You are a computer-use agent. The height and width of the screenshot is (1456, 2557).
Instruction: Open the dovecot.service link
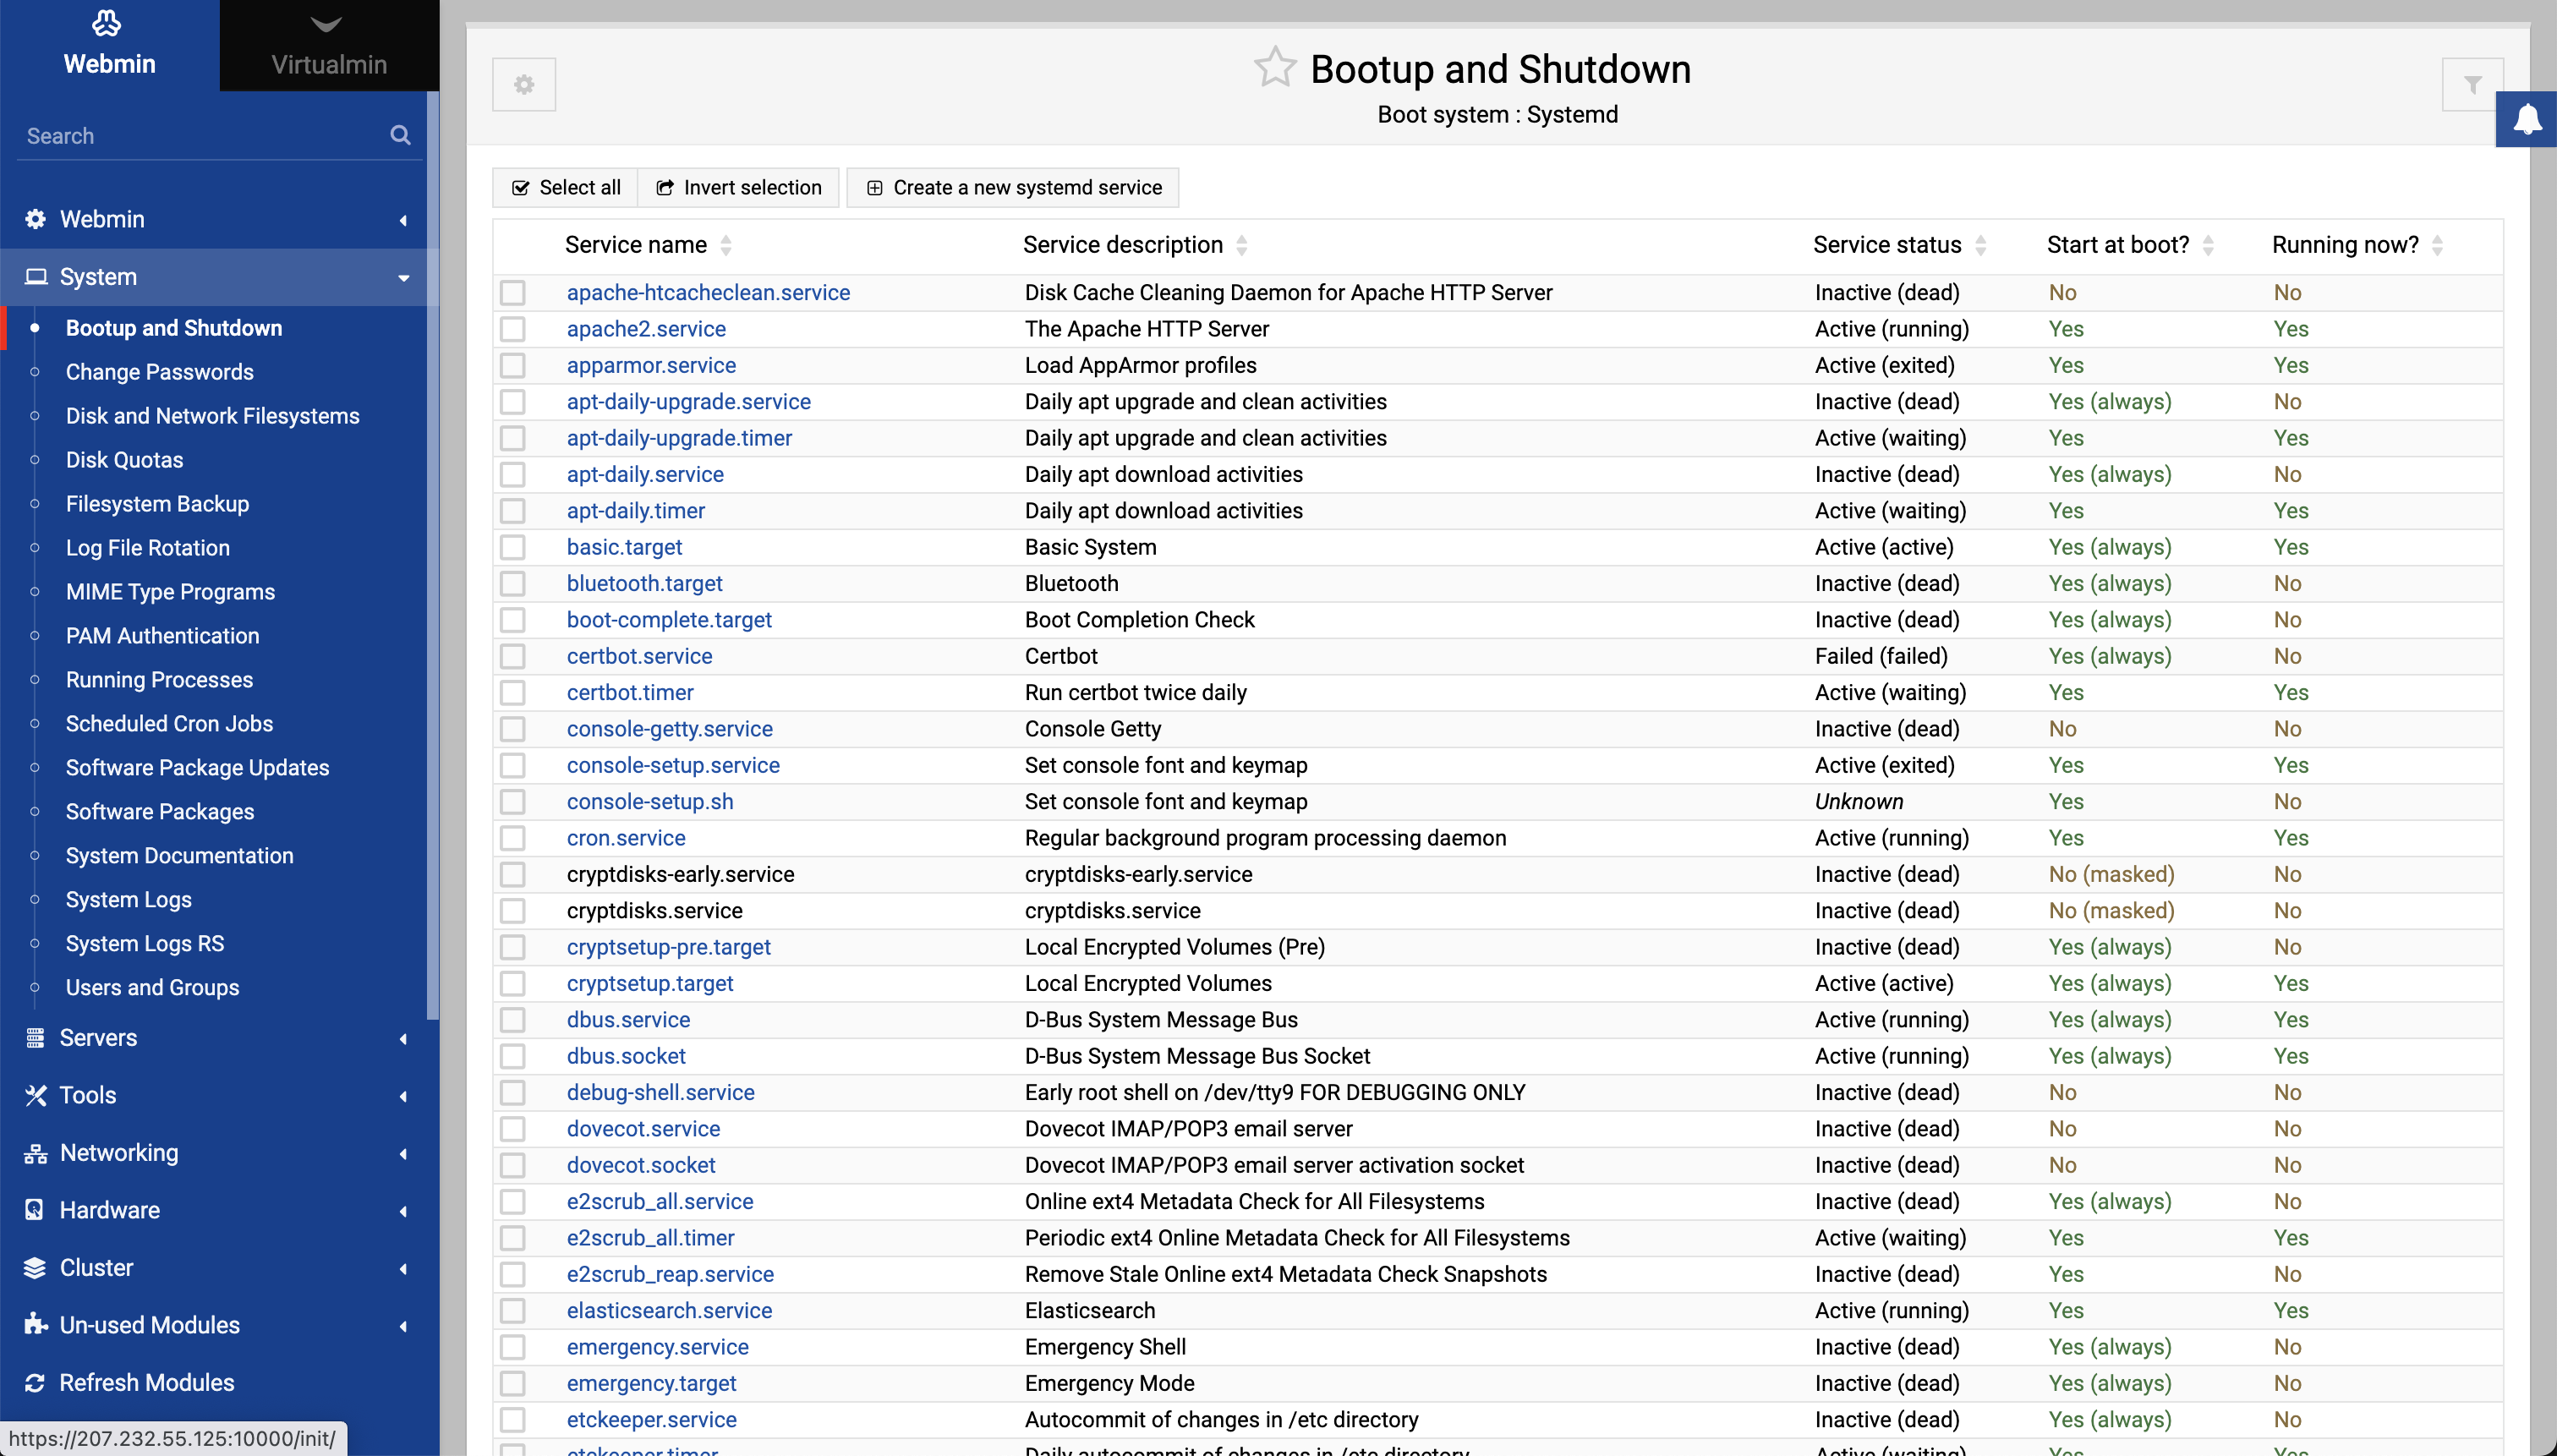(643, 1129)
